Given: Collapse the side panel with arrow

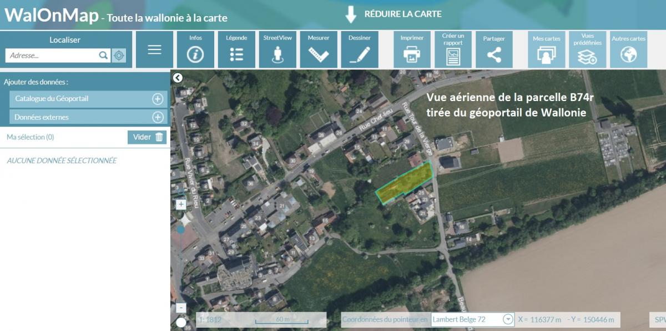Looking at the screenshot, I should pos(178,78).
